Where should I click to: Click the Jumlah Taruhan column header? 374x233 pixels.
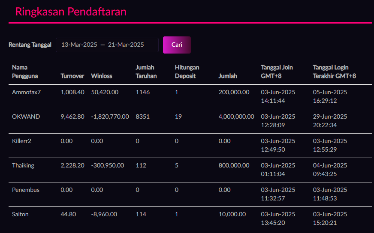pos(146,72)
